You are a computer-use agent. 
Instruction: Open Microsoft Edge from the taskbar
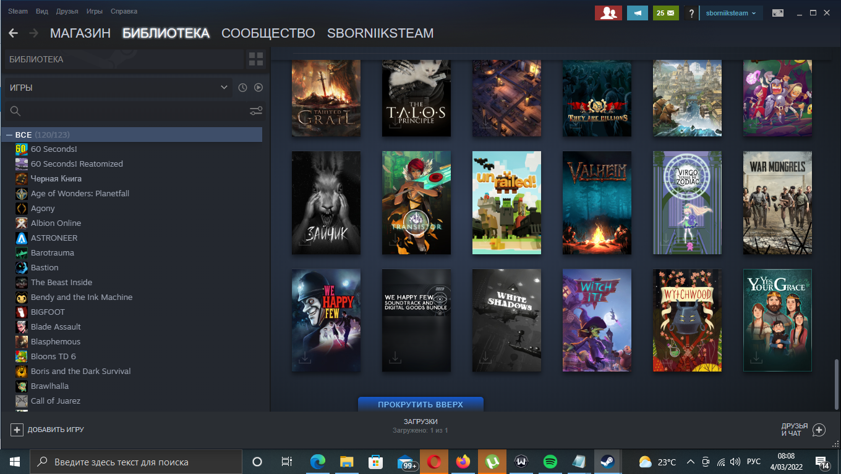tap(318, 462)
